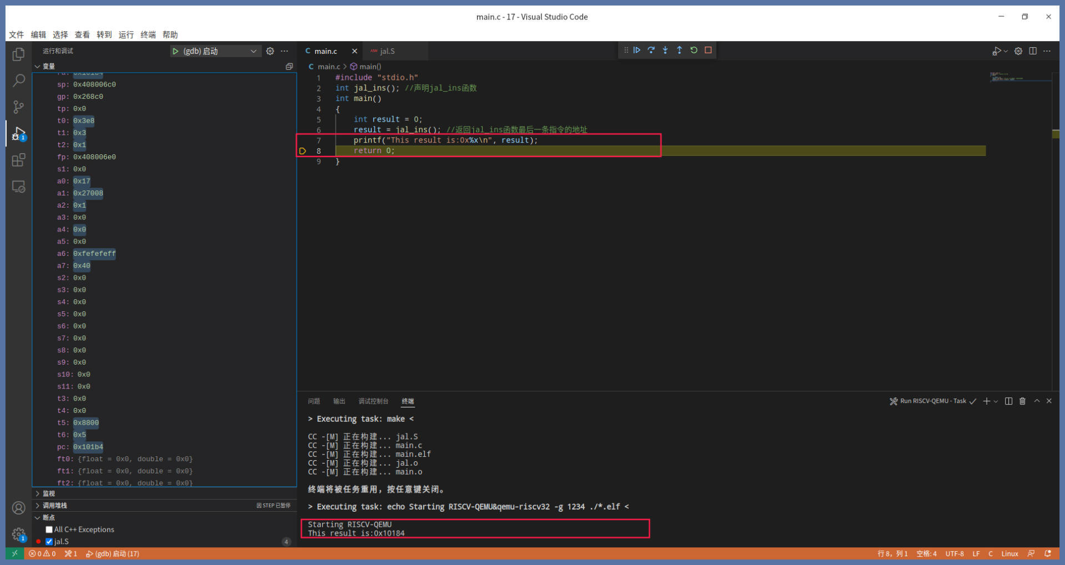
Task: Click the Step Over debug icon
Action: [651, 51]
